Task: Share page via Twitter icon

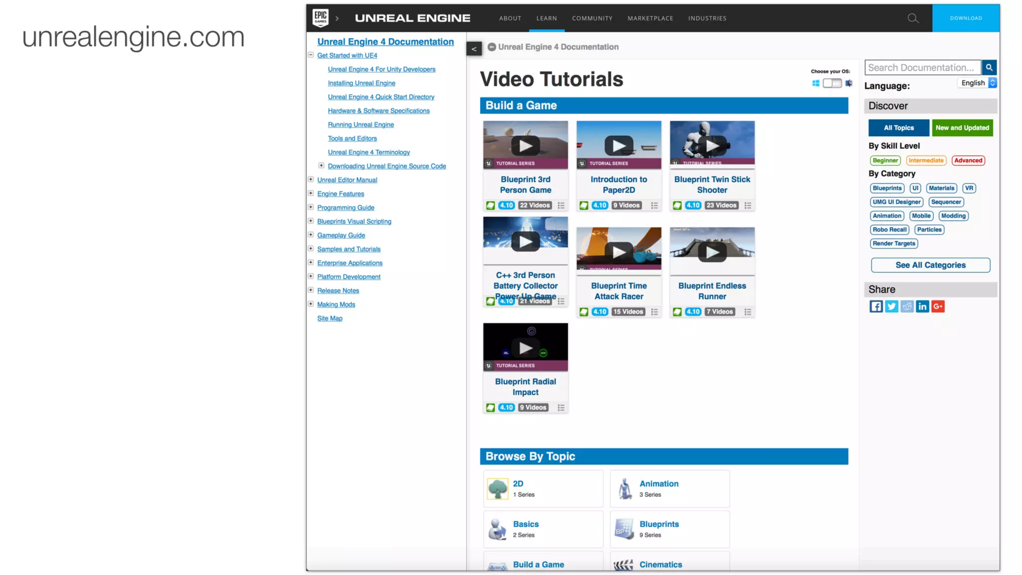Action: click(891, 306)
